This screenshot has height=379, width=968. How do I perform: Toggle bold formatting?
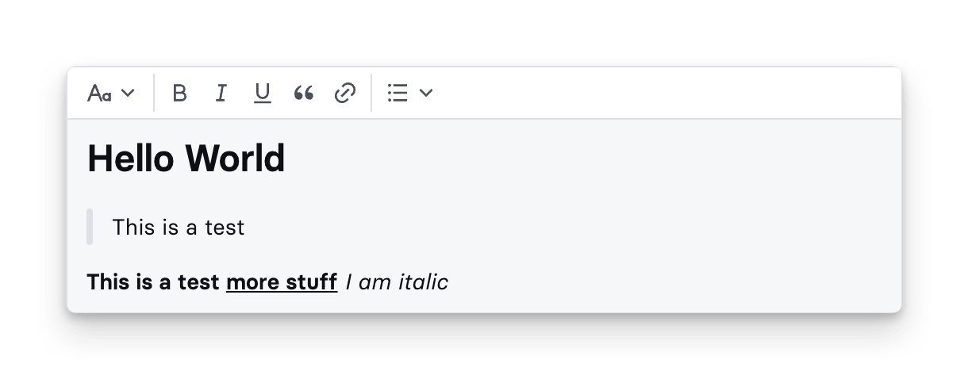(180, 94)
